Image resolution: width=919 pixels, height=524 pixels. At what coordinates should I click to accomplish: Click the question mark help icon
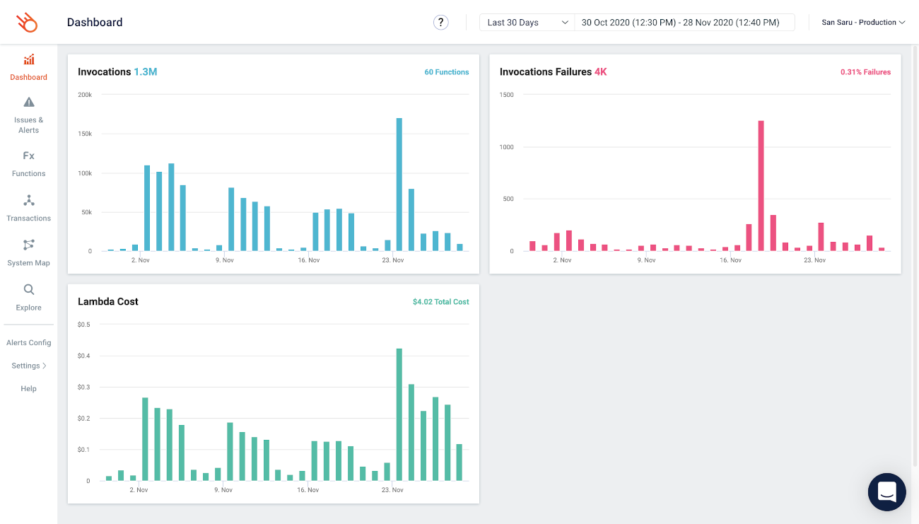click(441, 23)
